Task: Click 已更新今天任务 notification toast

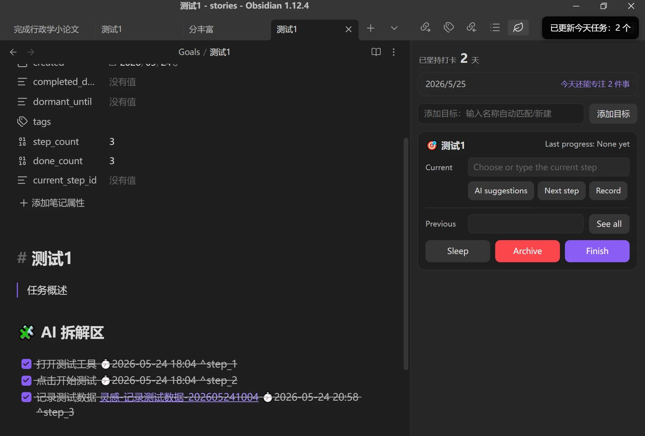Action: [x=590, y=28]
